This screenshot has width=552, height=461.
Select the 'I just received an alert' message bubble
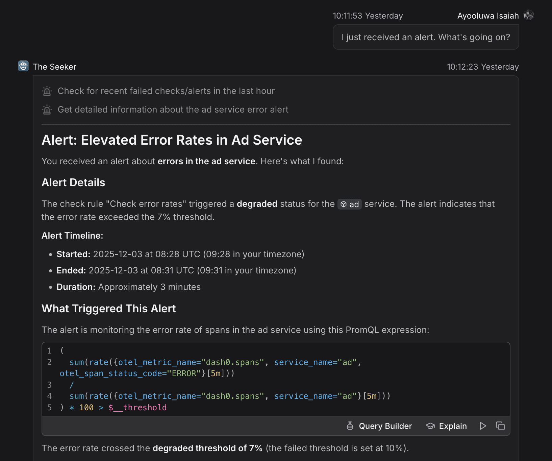click(426, 37)
